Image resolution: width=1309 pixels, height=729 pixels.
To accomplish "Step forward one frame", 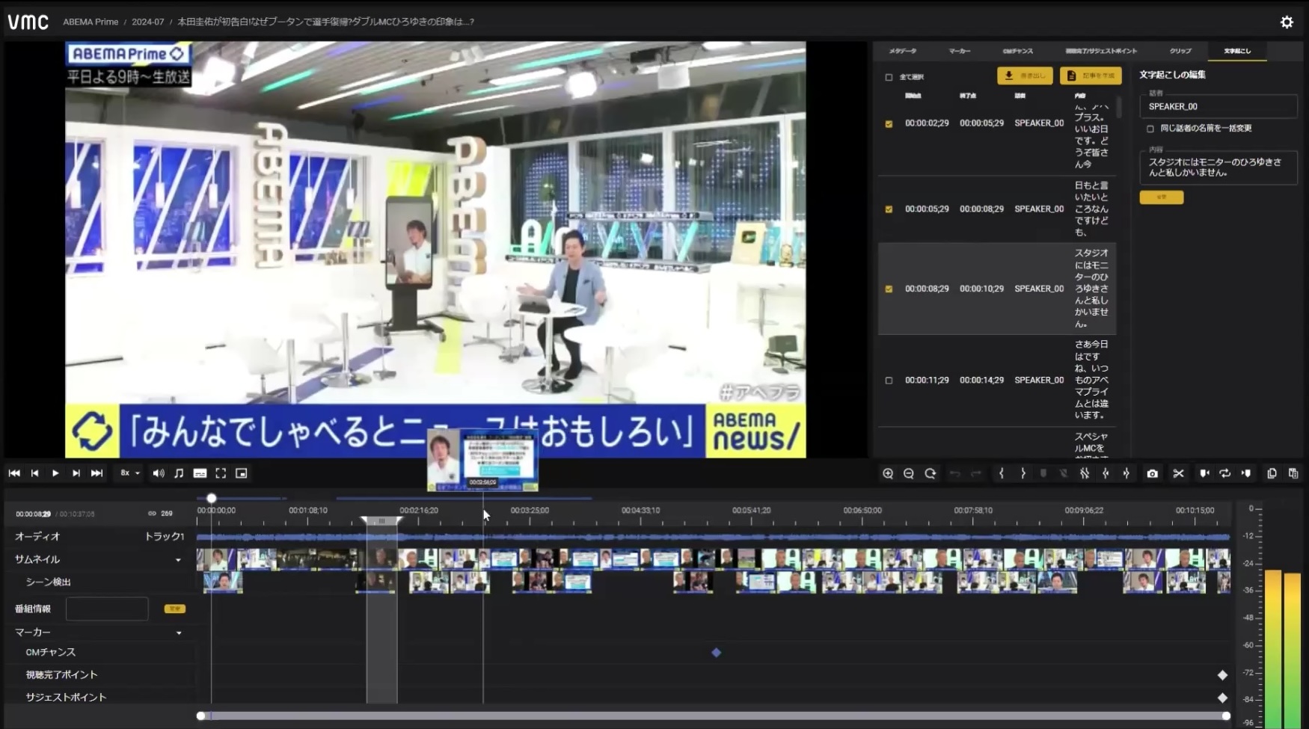I will 76,473.
